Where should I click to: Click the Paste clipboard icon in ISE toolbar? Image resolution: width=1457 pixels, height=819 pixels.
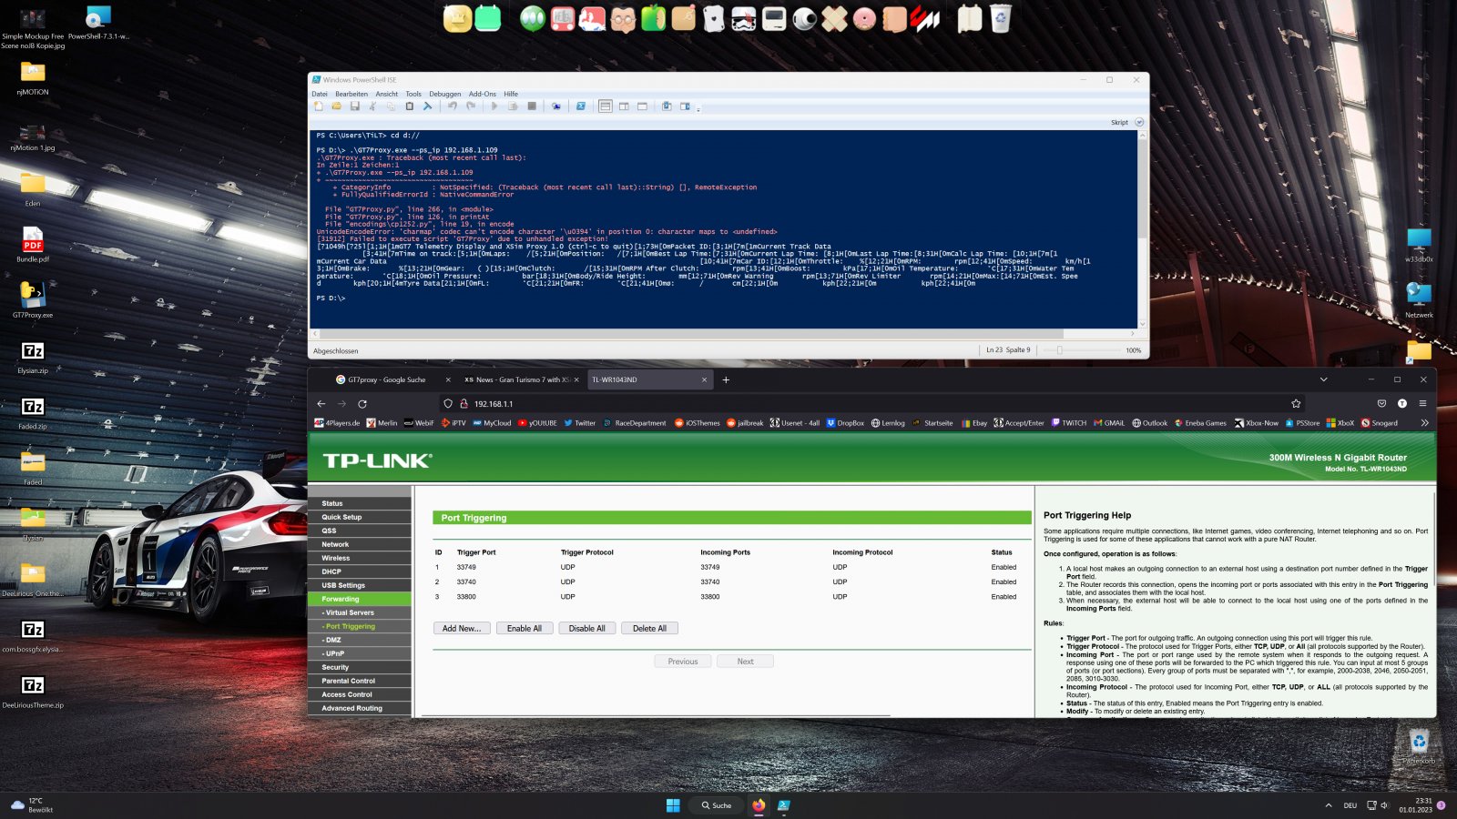pyautogui.click(x=409, y=106)
